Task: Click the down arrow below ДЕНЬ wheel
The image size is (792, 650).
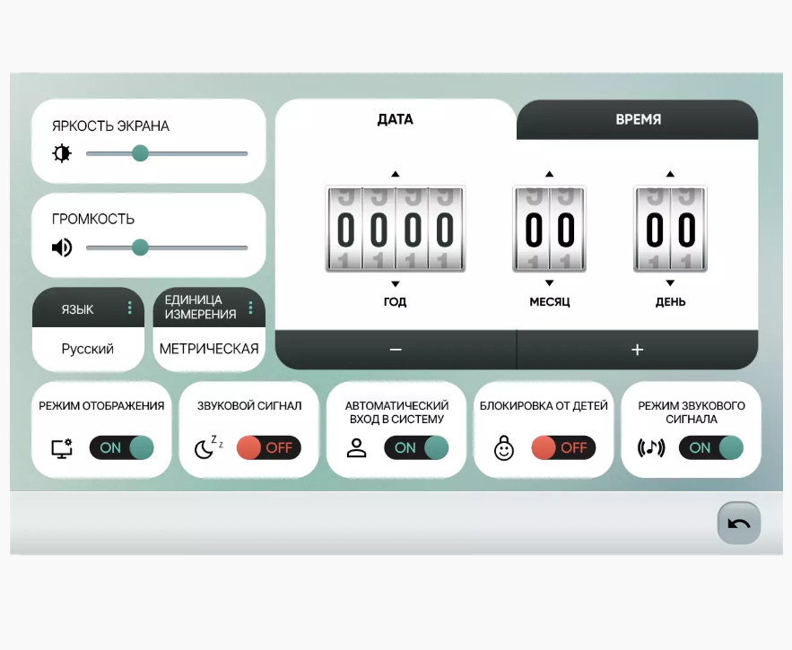Action: (x=670, y=283)
